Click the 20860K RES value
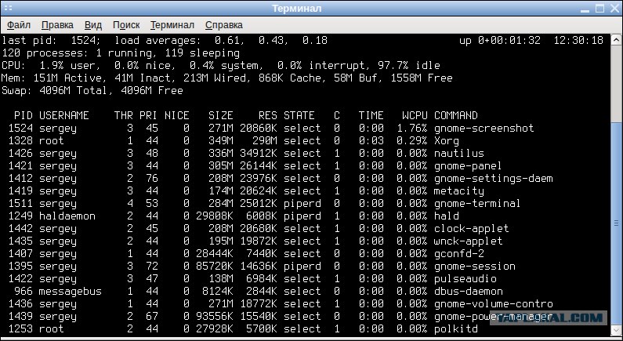 click(x=259, y=129)
